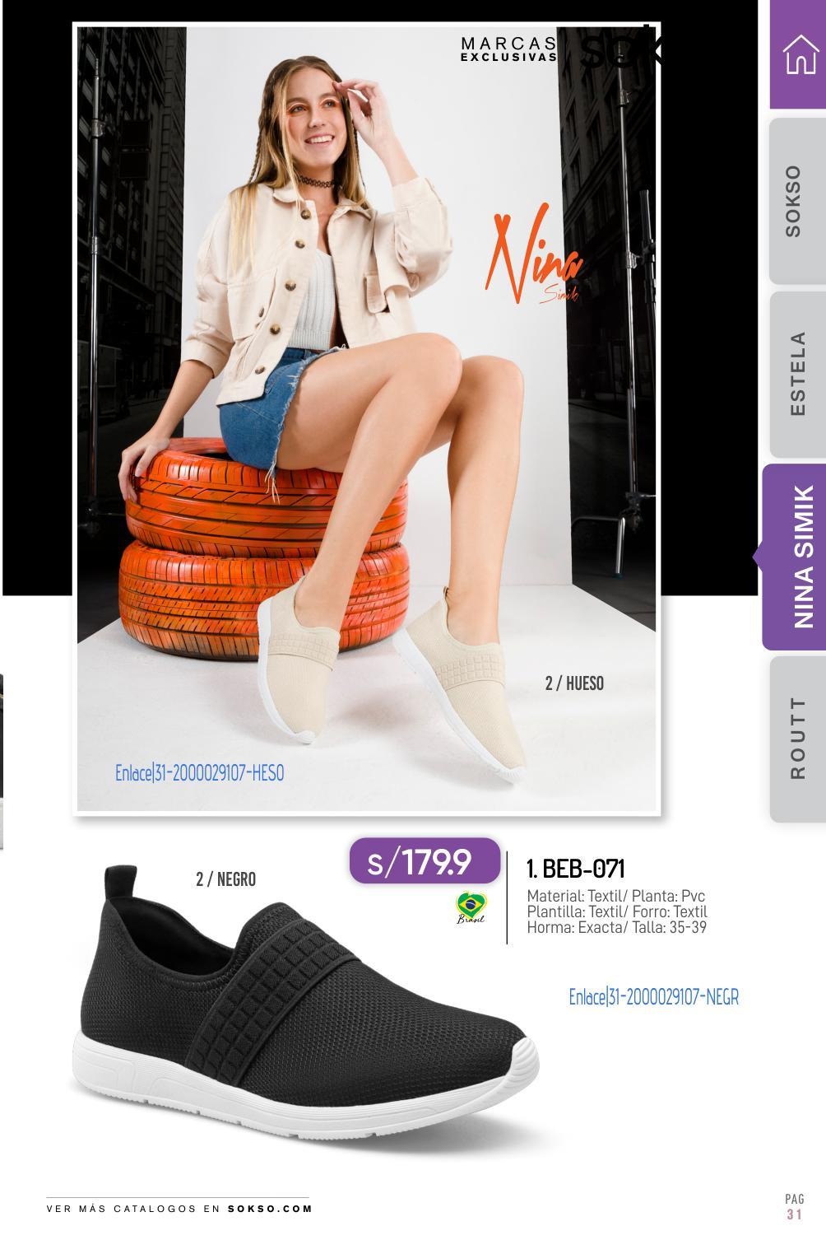This screenshot has width=826, height=1240.
Task: Select the 2 / HUESO color label
Action: (574, 683)
